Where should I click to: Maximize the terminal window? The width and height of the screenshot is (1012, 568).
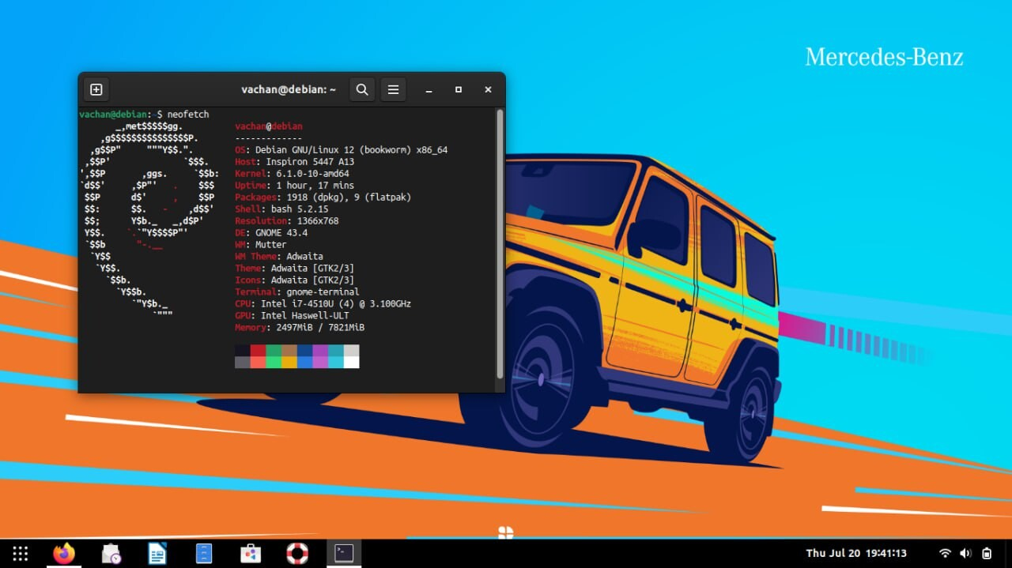pyautogui.click(x=458, y=90)
